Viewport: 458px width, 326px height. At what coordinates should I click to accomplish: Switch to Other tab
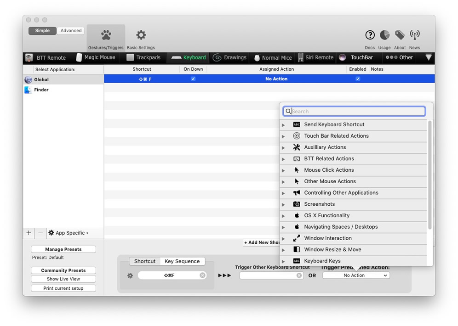click(399, 57)
